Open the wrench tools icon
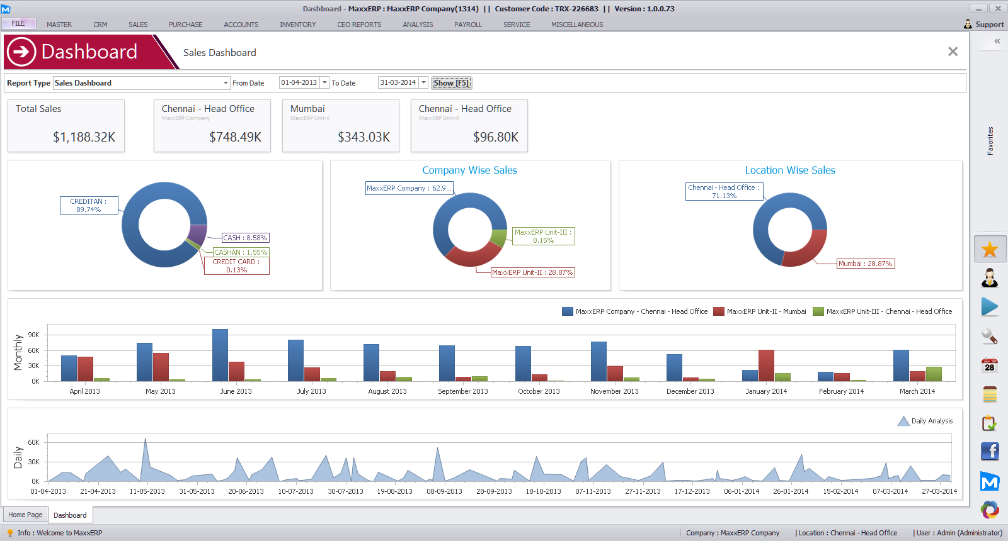The width and height of the screenshot is (1008, 541). point(990,337)
